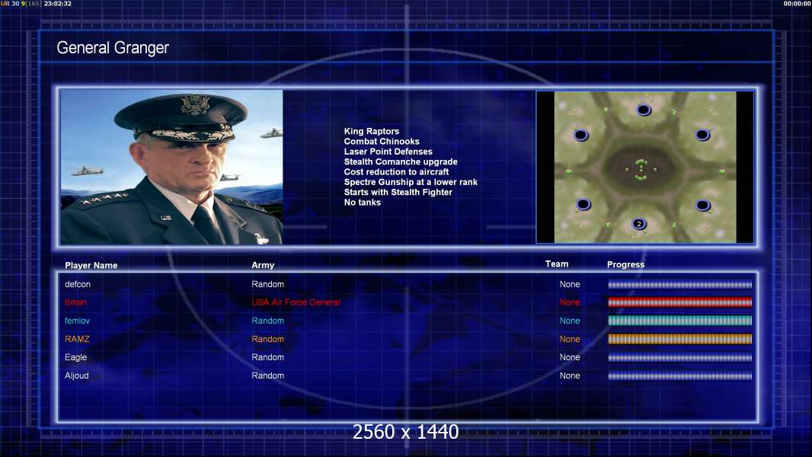Click the Aljoud player entry
This screenshot has height=457, width=812.
point(77,376)
